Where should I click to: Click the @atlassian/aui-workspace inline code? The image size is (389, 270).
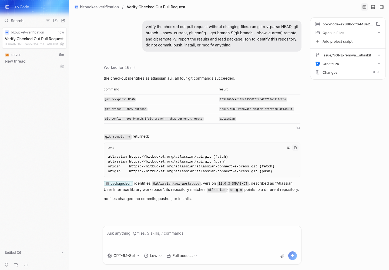point(176,184)
